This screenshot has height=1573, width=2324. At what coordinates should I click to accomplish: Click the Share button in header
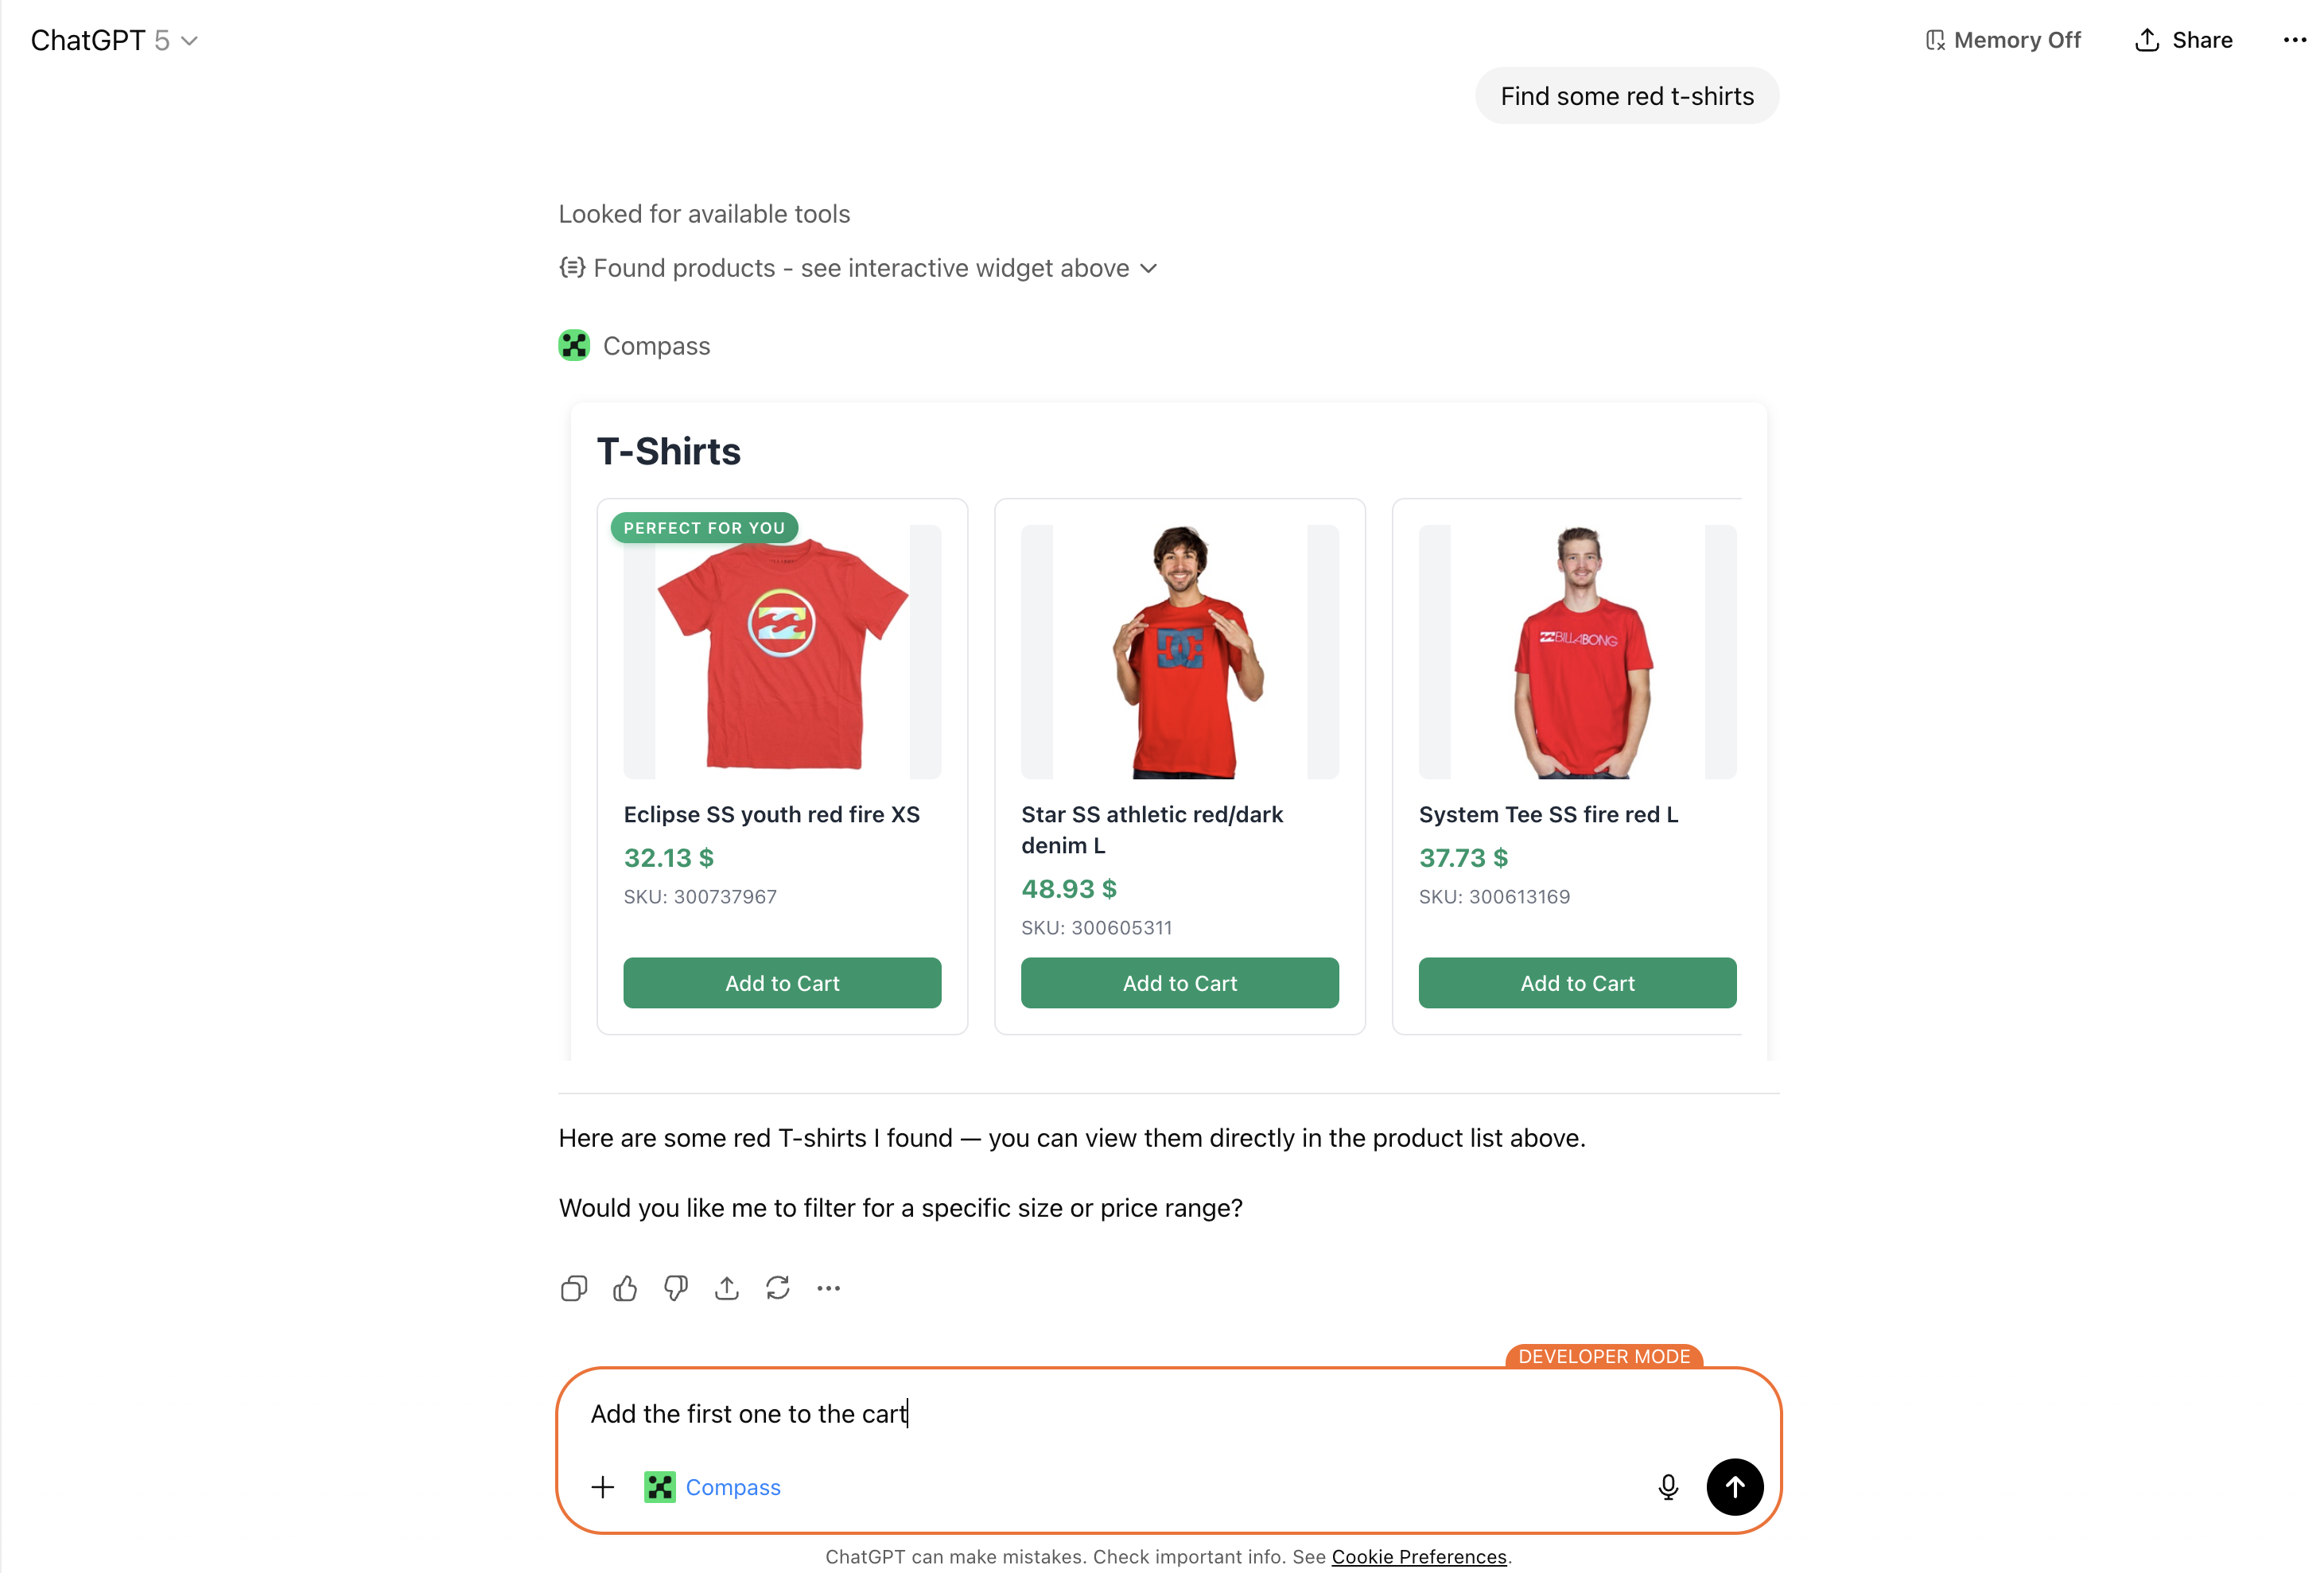(2184, 40)
